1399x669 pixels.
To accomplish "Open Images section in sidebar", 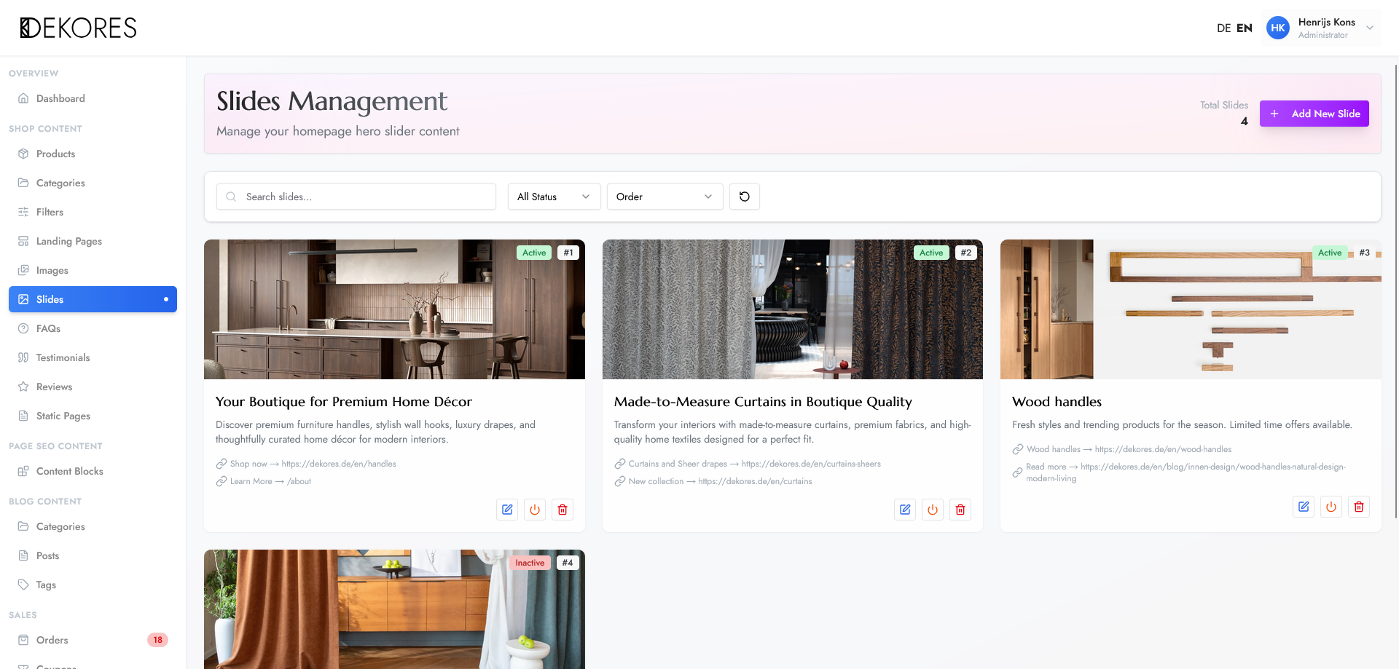I will 93,270.
